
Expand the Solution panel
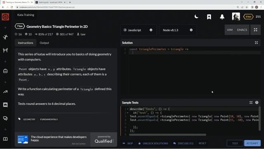(x=256, y=43)
